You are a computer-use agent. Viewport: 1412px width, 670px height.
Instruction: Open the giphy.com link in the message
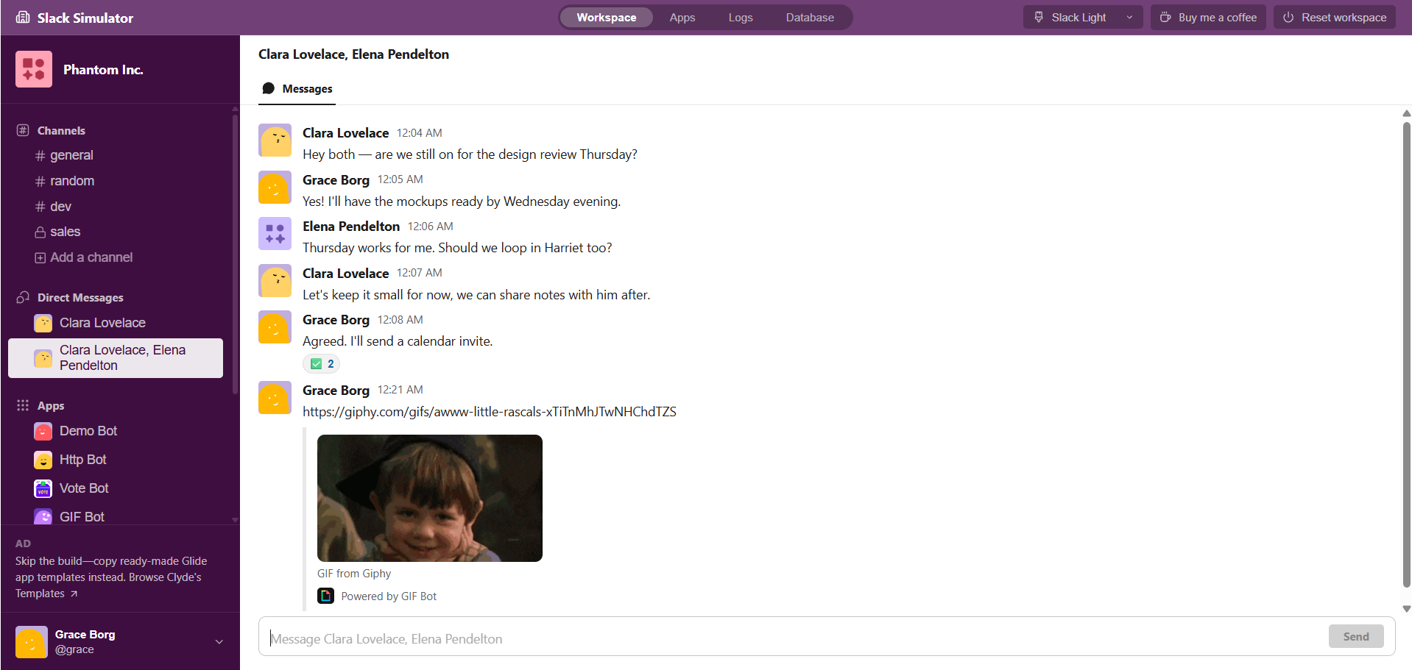(x=490, y=412)
